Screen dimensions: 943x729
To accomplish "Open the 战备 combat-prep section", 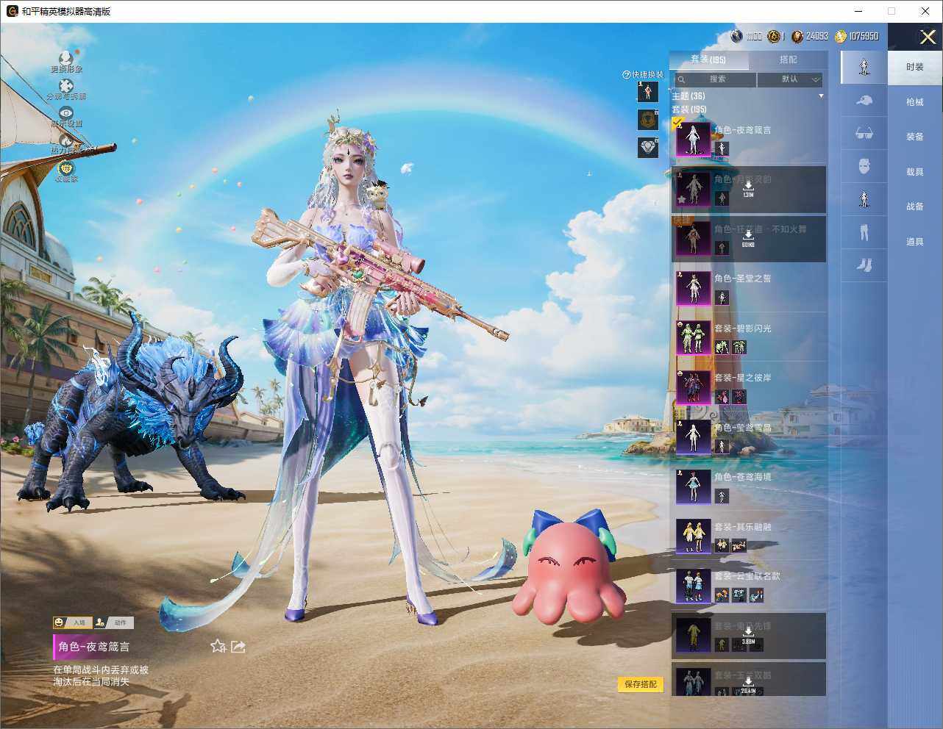I will (x=915, y=207).
